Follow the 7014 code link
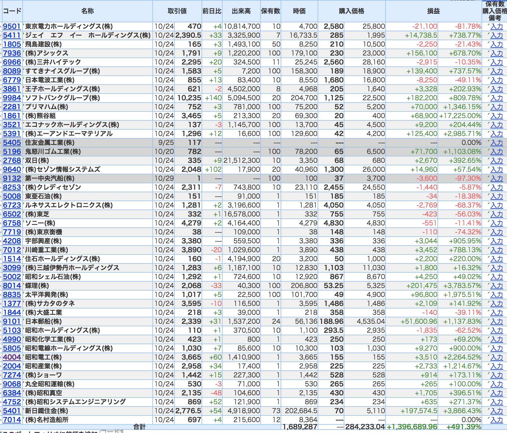Image resolution: width=507 pixels, height=433 pixels. pyautogui.click(x=12, y=420)
